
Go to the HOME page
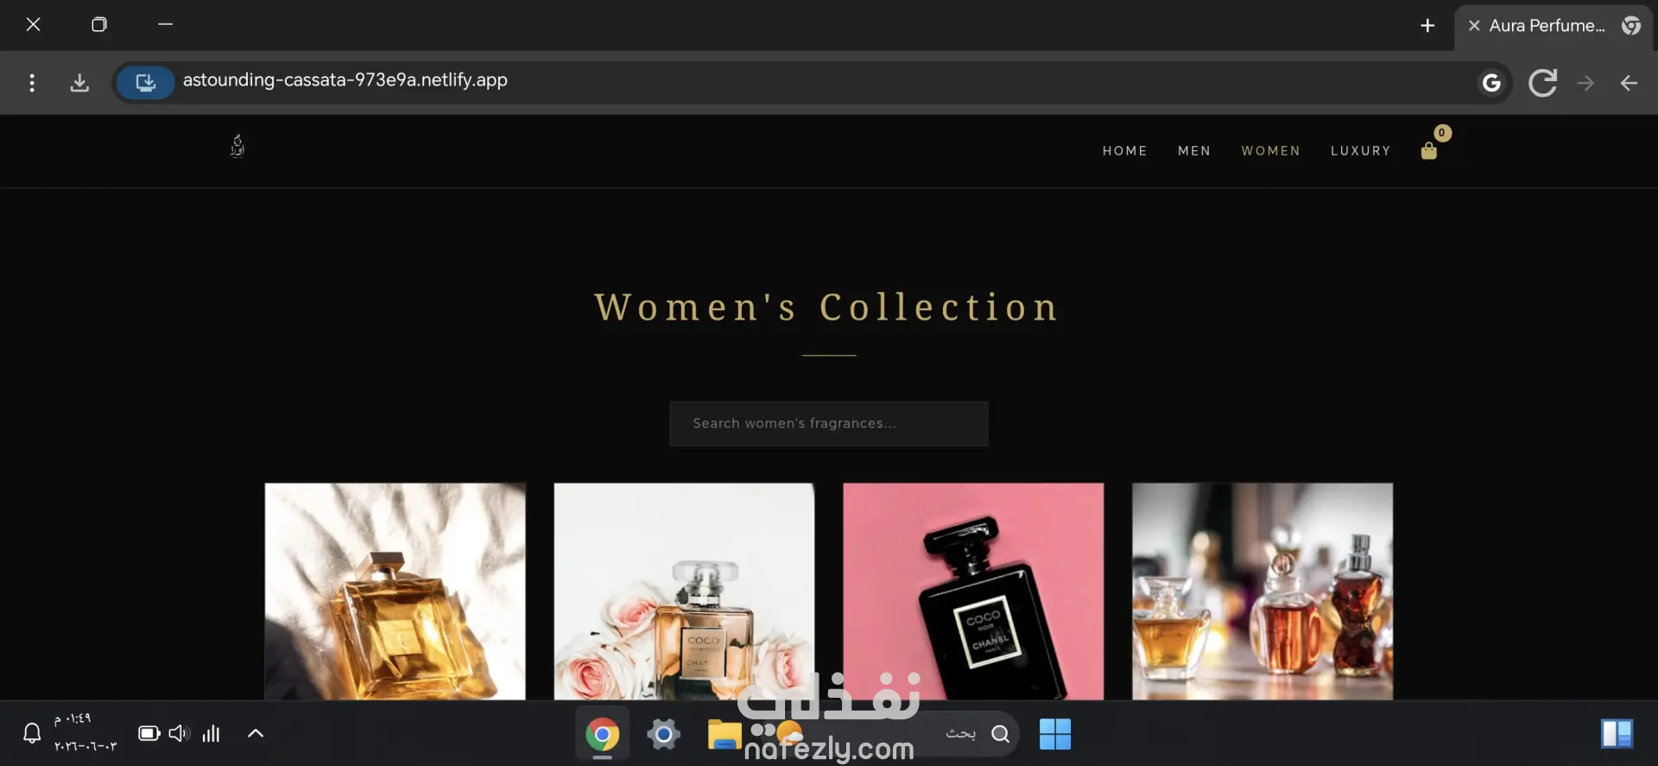point(1124,151)
